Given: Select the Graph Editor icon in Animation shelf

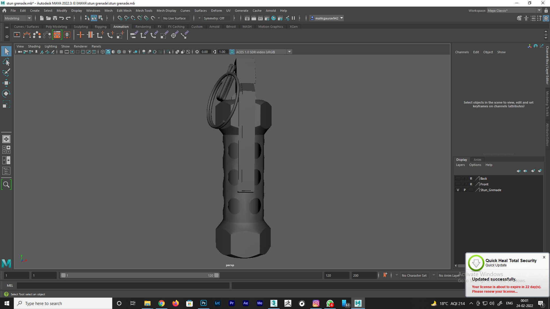Looking at the screenshot, I should [x=57, y=35].
